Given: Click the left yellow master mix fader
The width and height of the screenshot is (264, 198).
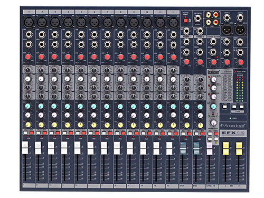Looking at the screenshot, I should coord(226,148).
